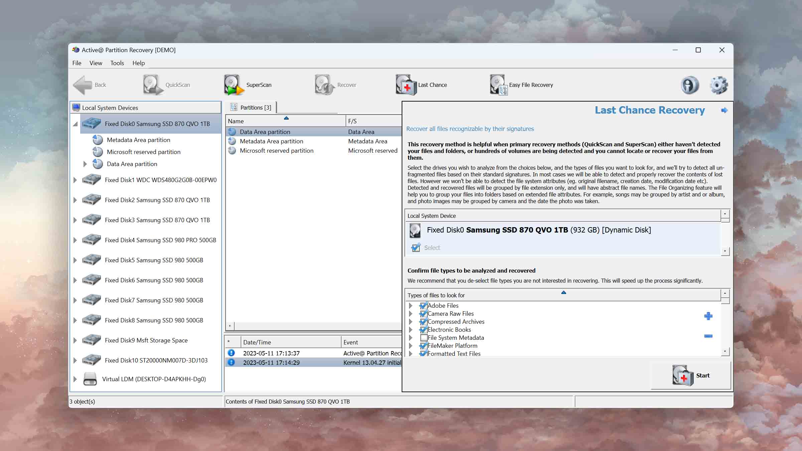Open the settings gear icon
The height and width of the screenshot is (451, 802).
pos(718,85)
